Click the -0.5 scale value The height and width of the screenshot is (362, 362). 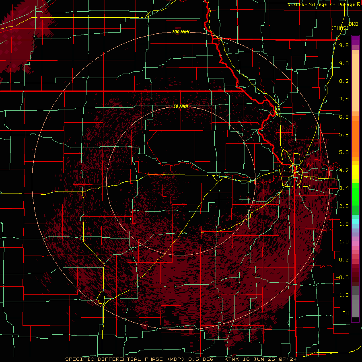(342, 278)
